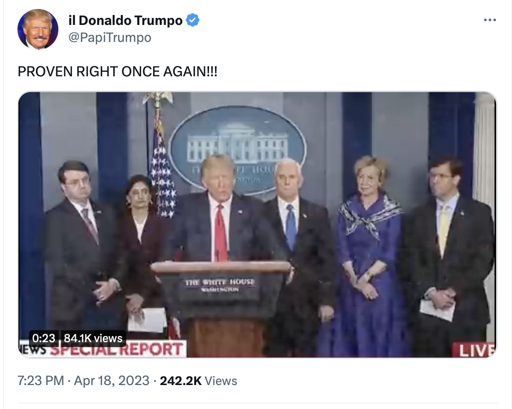Click the 84.1K views video badge
The height and width of the screenshot is (409, 512).
point(93,338)
